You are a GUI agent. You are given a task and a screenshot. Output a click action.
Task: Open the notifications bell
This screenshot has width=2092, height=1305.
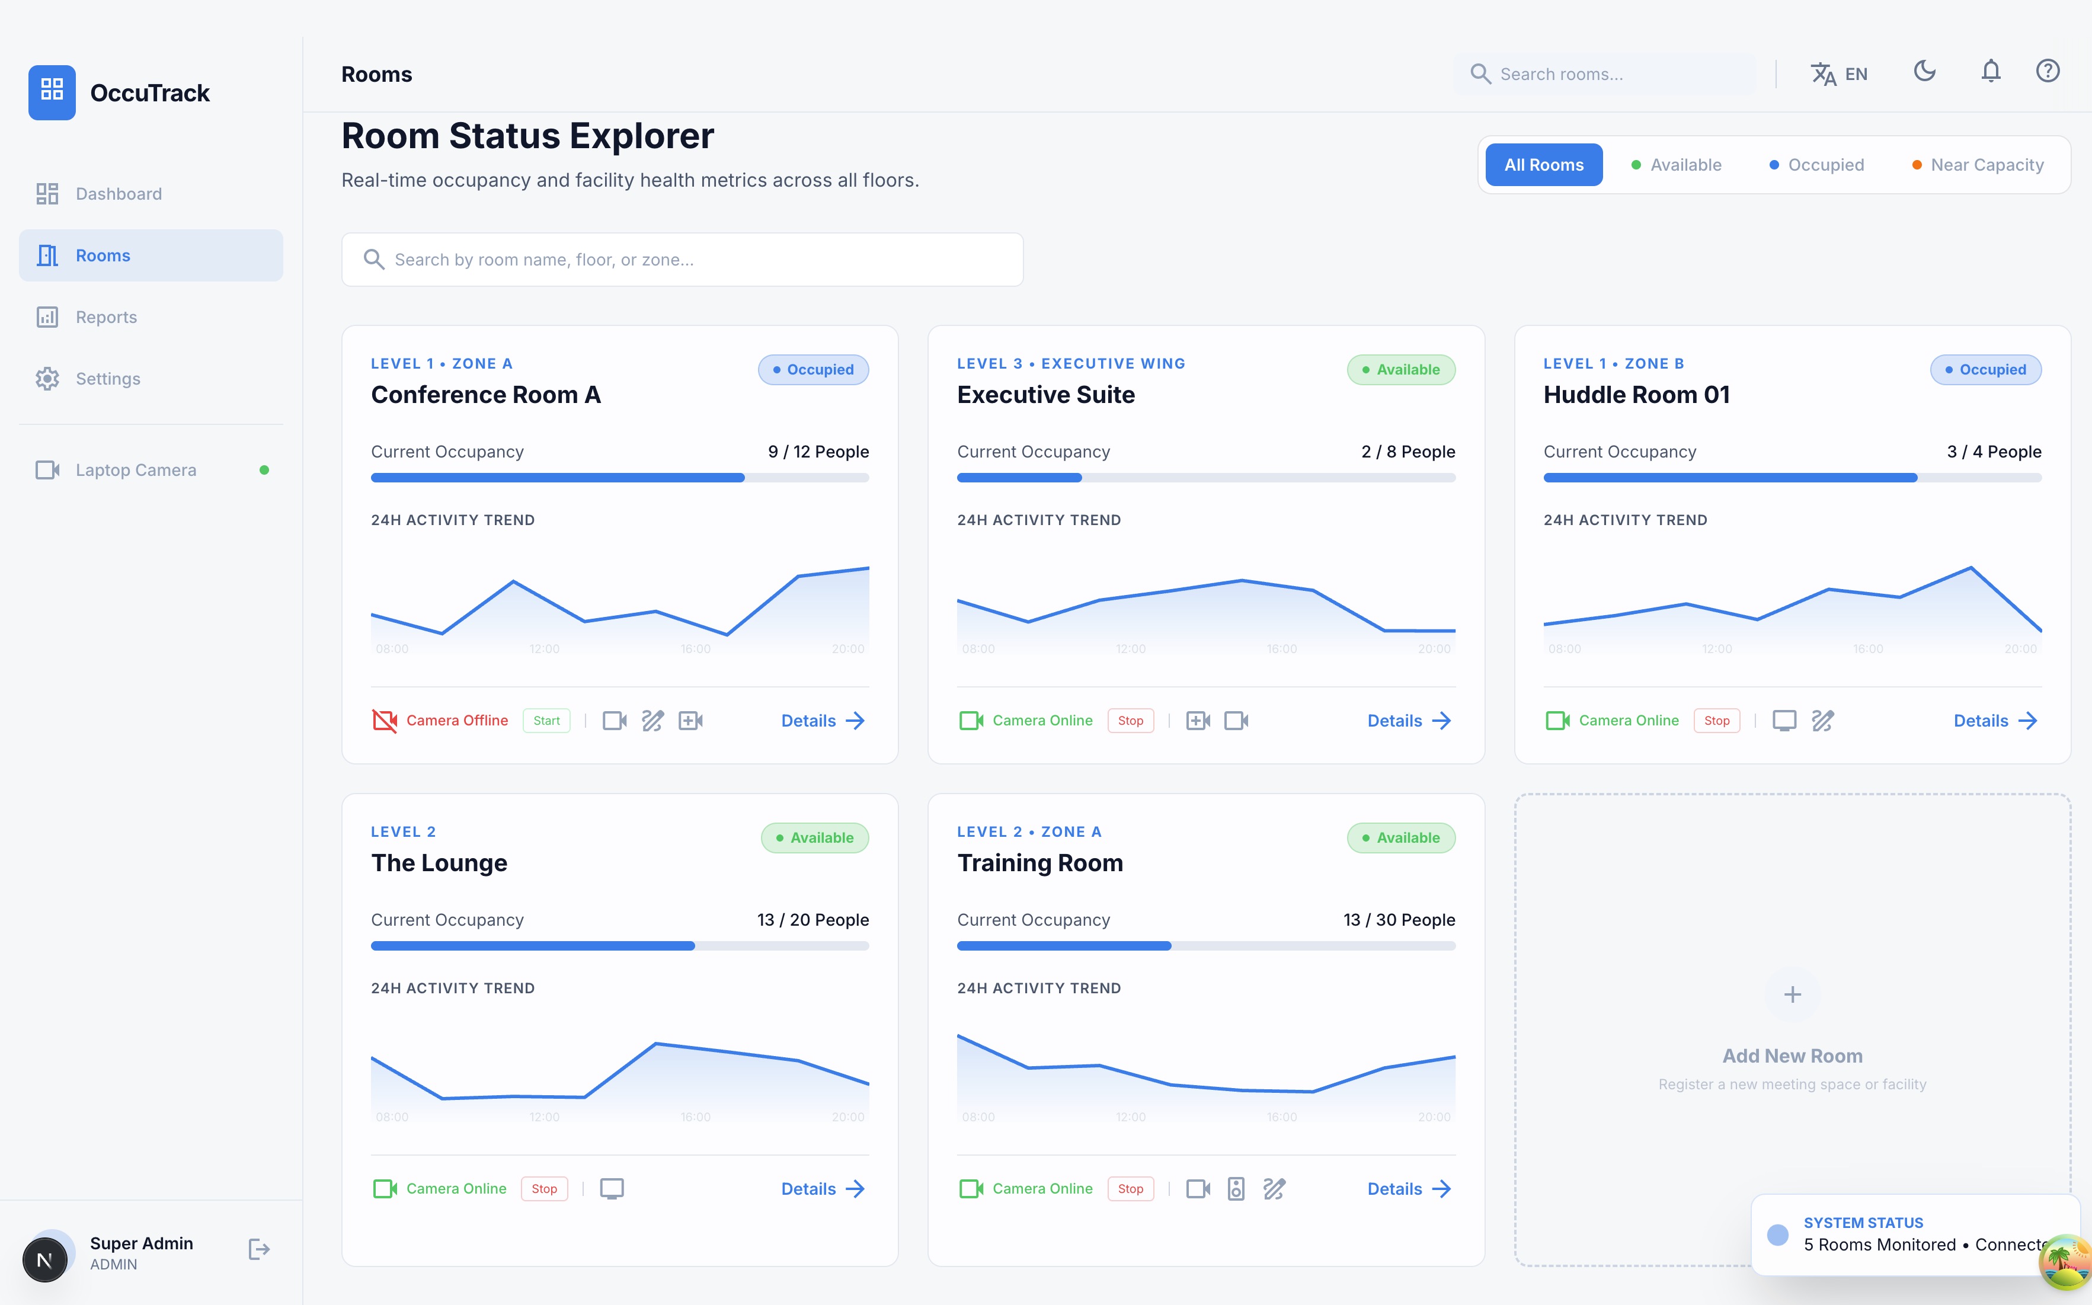pyautogui.click(x=1990, y=72)
